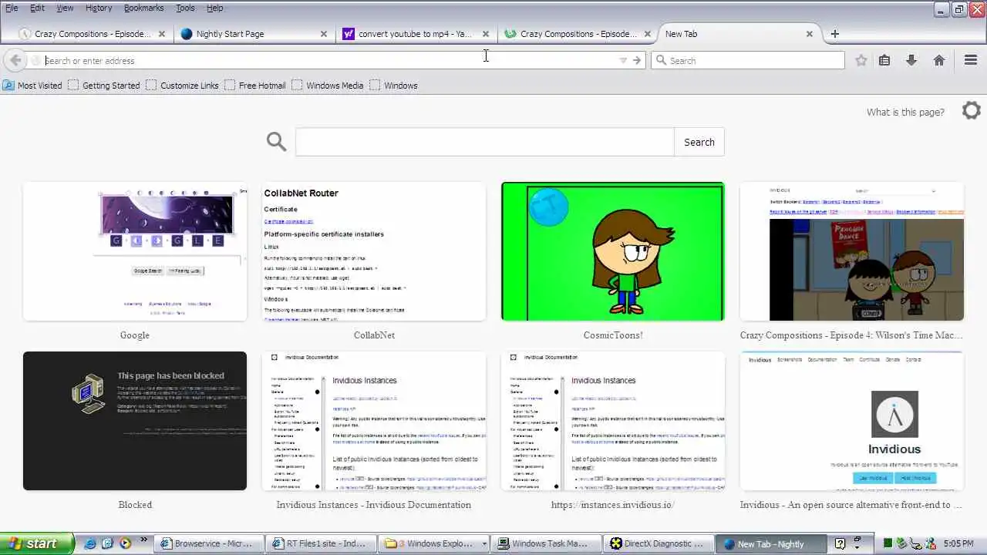Screen dimensions: 987x555
Task: Click "What is this page?" link
Action: click(905, 112)
